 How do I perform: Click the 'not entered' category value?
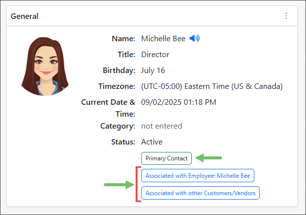coord(161,126)
